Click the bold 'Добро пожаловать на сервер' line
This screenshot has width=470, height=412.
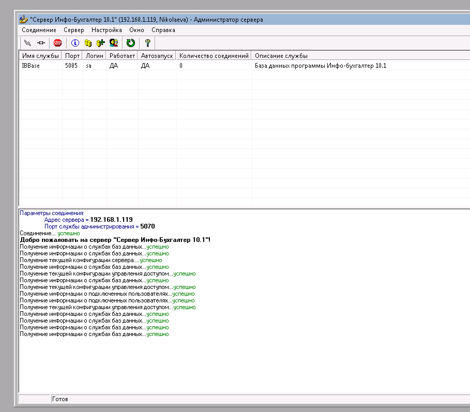[x=115, y=240]
